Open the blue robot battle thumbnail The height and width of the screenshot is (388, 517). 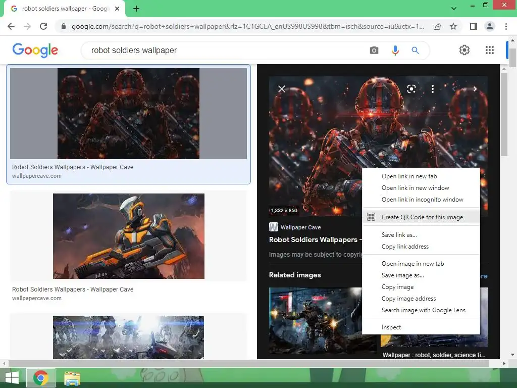pos(129,337)
